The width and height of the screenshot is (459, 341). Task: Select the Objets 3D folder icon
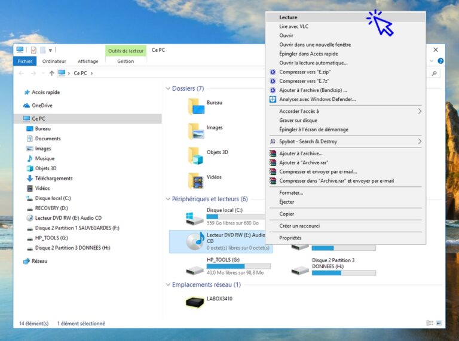[x=195, y=155]
